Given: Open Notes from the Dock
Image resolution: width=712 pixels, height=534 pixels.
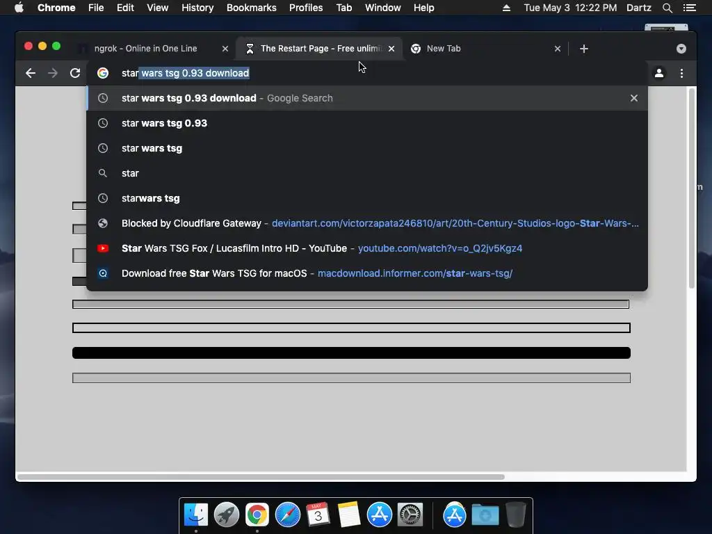Looking at the screenshot, I should [x=349, y=515].
